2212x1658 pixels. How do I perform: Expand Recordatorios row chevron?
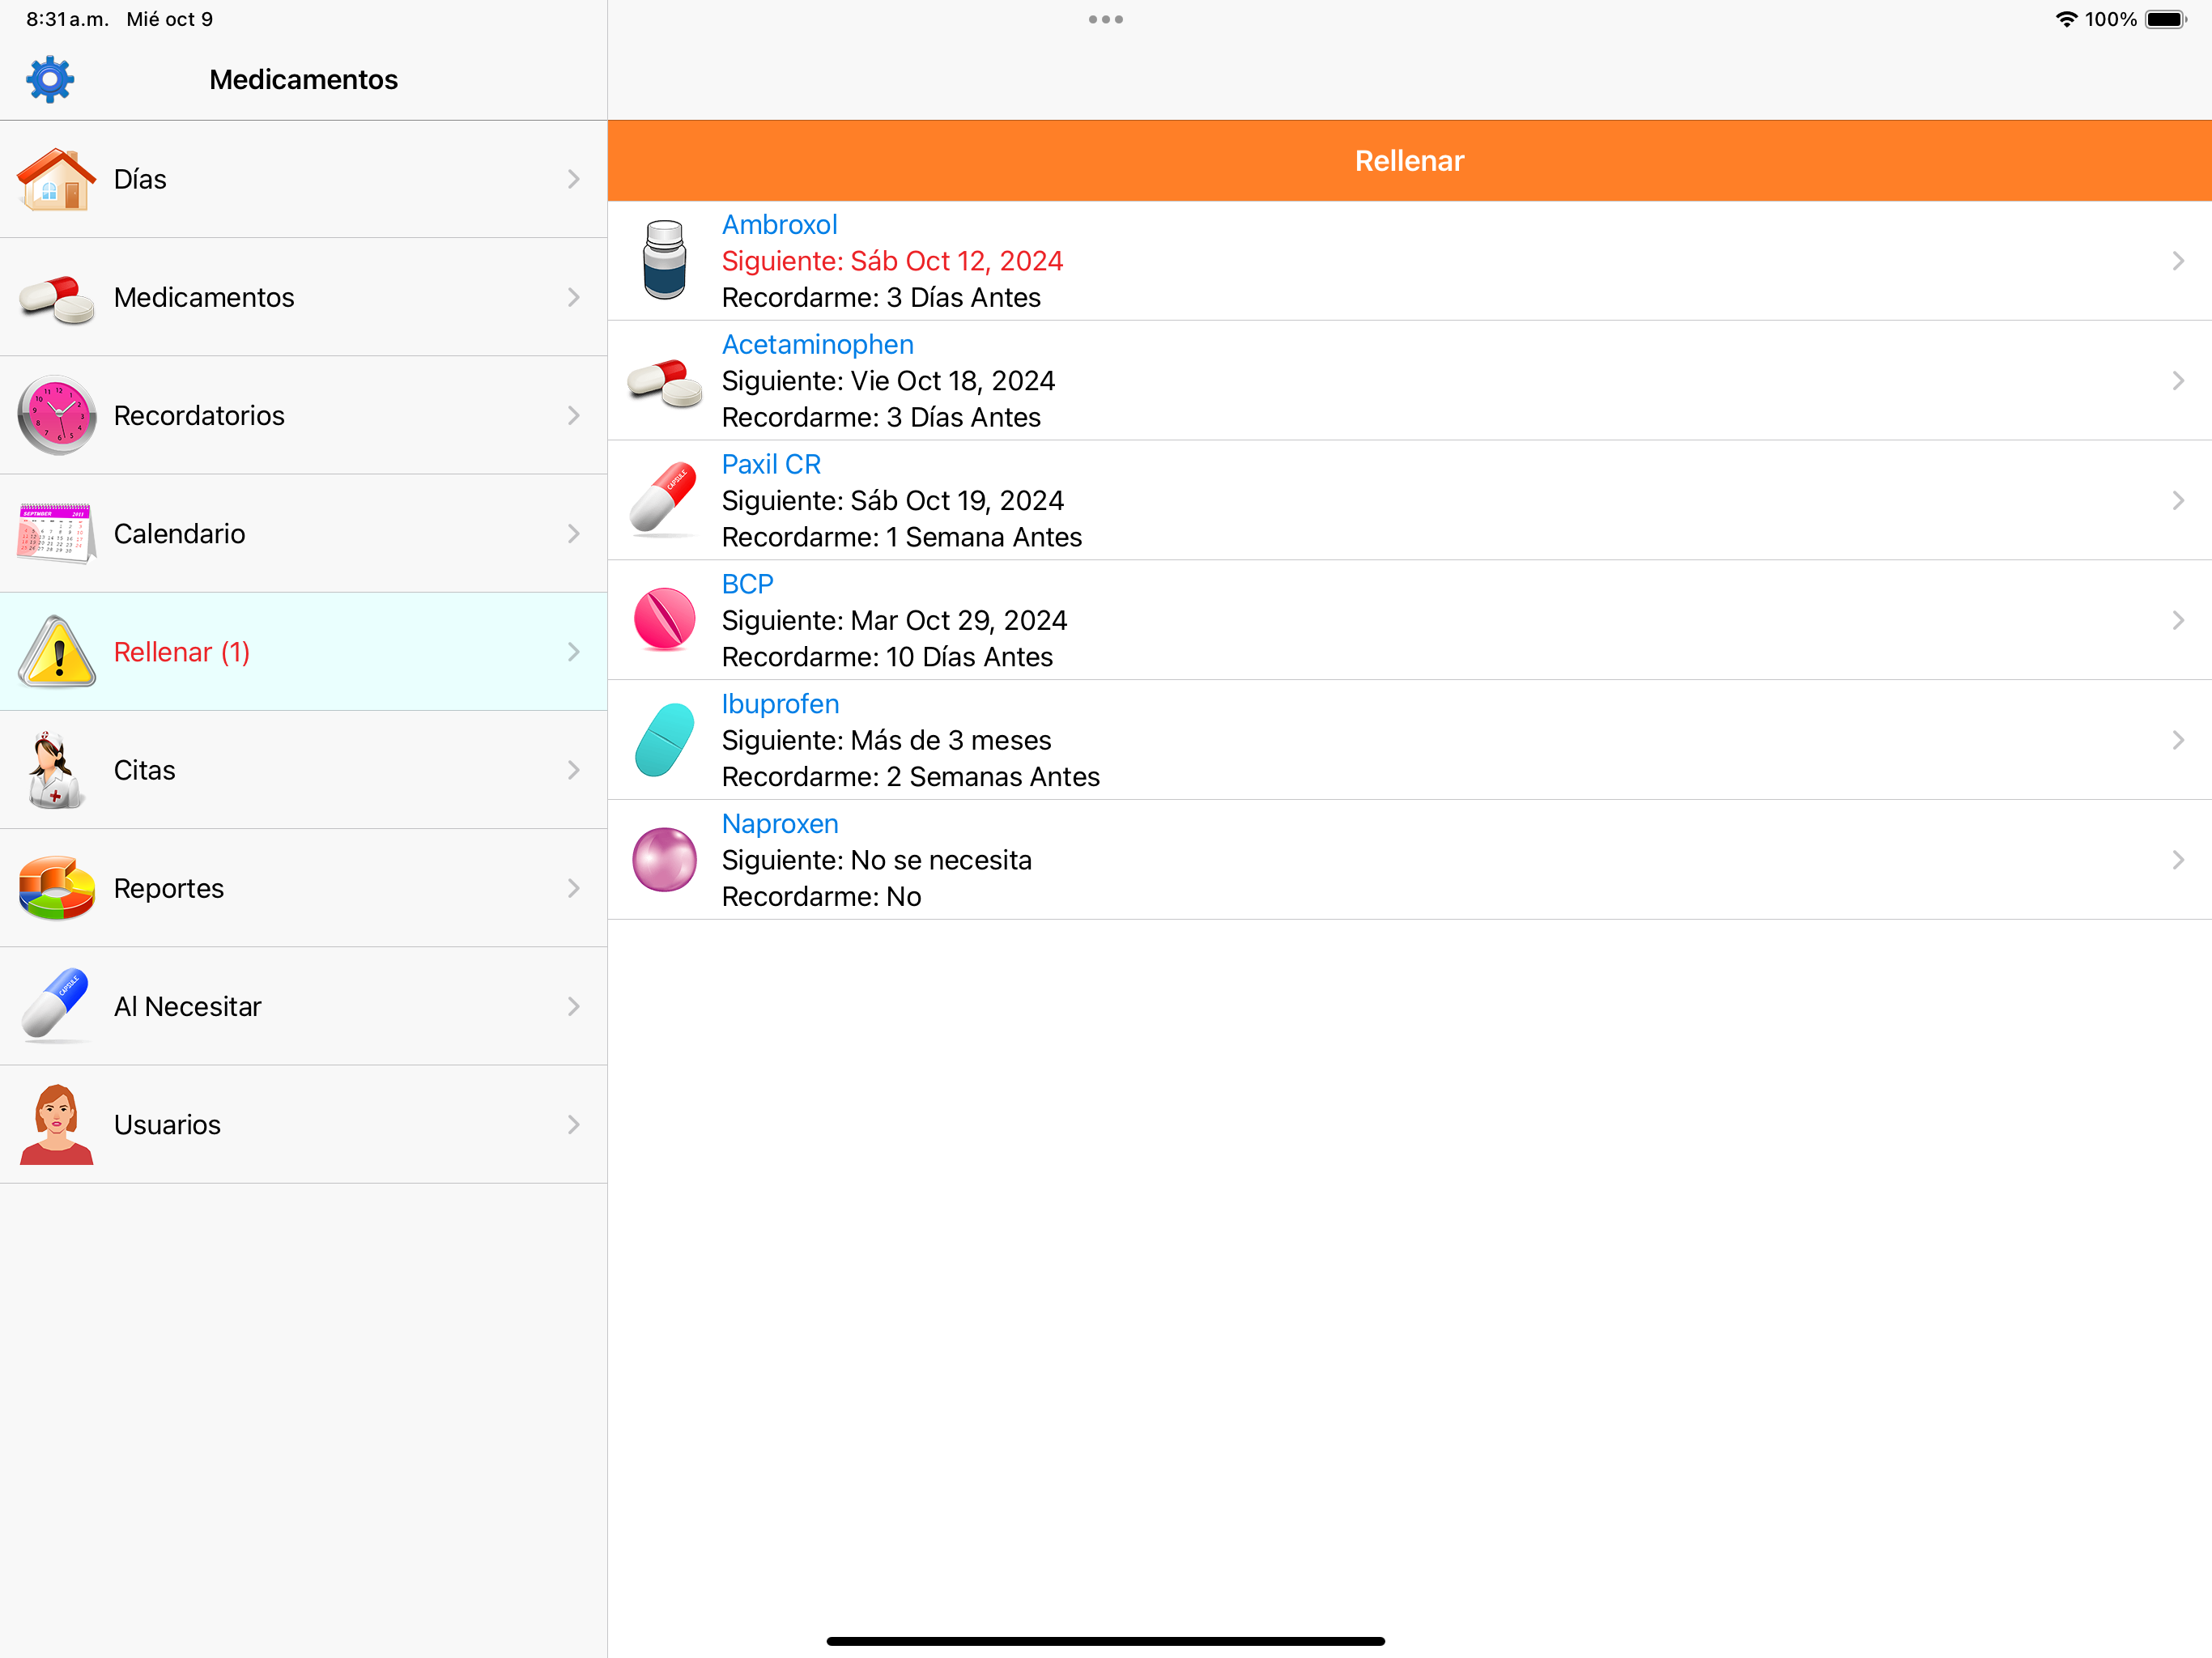coord(574,415)
